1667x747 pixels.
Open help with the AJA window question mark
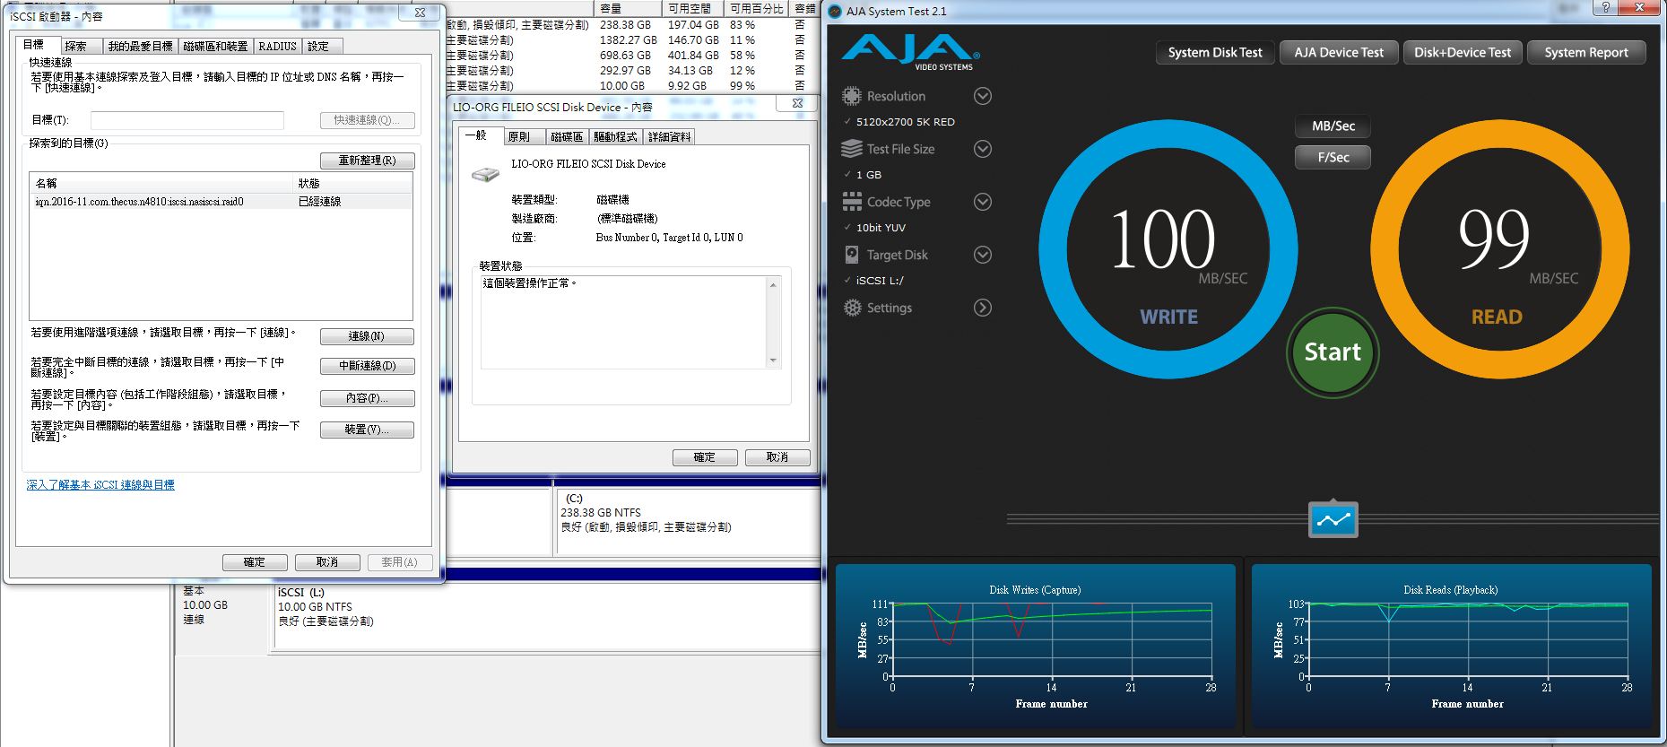[x=1604, y=7]
